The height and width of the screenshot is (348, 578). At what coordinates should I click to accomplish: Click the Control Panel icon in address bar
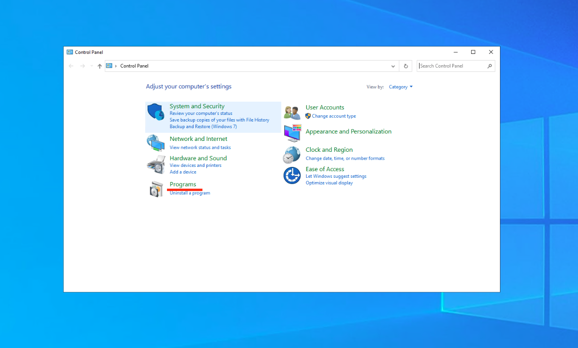(x=109, y=66)
